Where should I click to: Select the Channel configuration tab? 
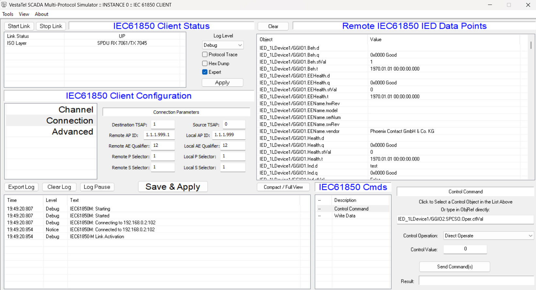[76, 110]
